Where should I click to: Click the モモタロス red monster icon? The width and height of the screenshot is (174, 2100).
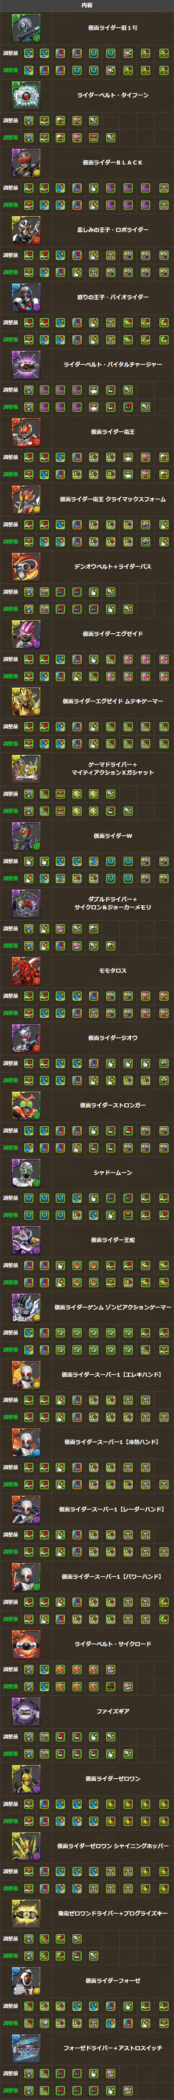[x=26, y=971]
